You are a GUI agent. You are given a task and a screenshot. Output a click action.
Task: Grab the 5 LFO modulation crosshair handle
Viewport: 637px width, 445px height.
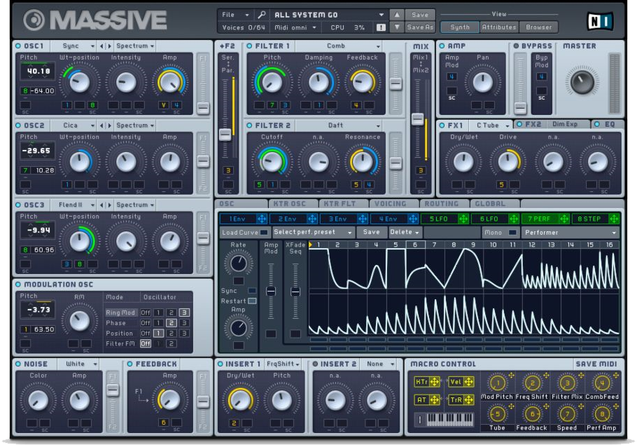click(463, 219)
